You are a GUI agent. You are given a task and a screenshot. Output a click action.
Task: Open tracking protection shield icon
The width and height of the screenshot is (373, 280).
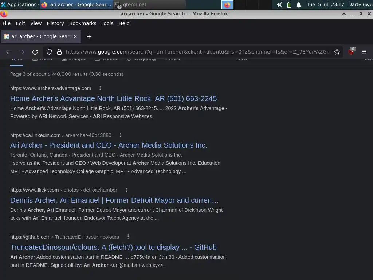coord(49,52)
